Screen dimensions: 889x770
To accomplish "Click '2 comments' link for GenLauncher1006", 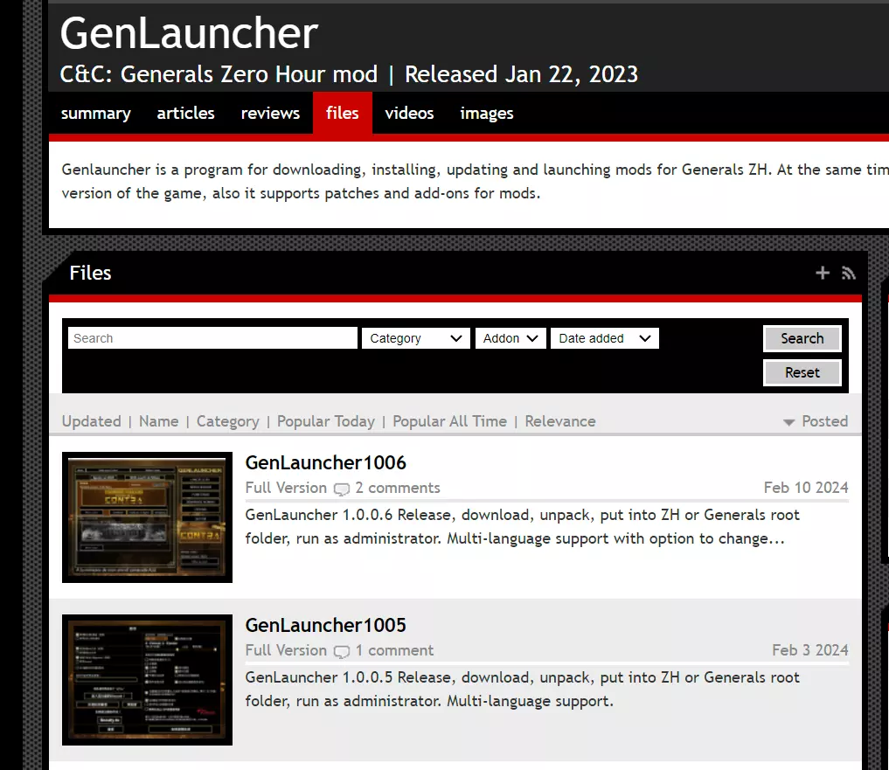I will [x=398, y=488].
